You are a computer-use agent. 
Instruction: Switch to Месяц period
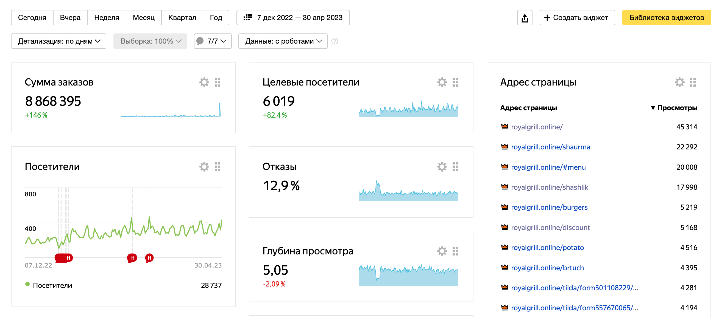[x=144, y=18]
